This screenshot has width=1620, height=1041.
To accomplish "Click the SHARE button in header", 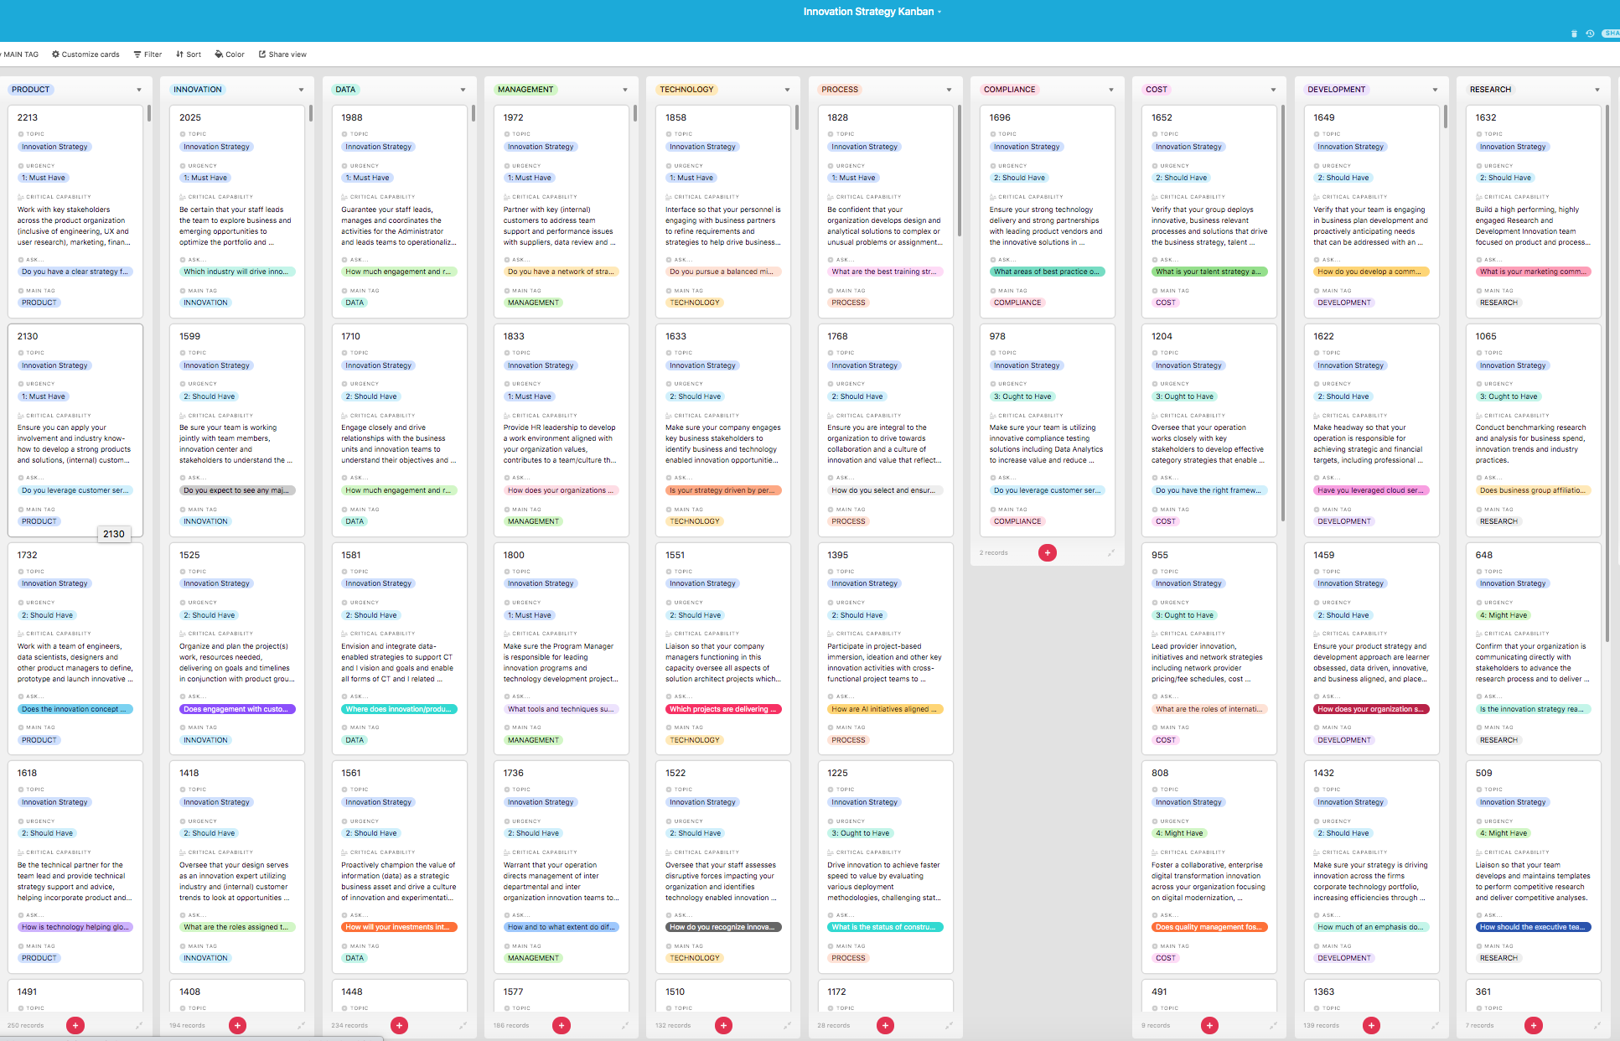I will (x=1611, y=34).
